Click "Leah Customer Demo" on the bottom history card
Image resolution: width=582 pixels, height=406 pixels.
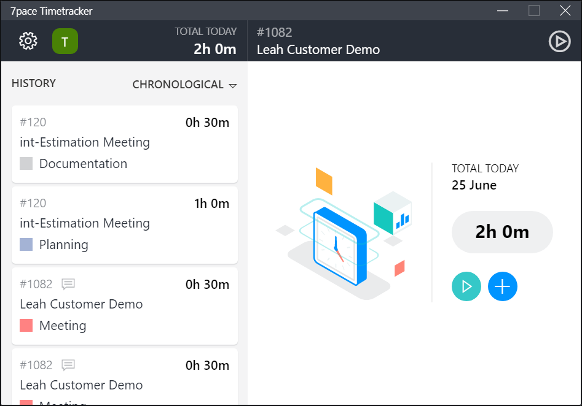coord(81,385)
